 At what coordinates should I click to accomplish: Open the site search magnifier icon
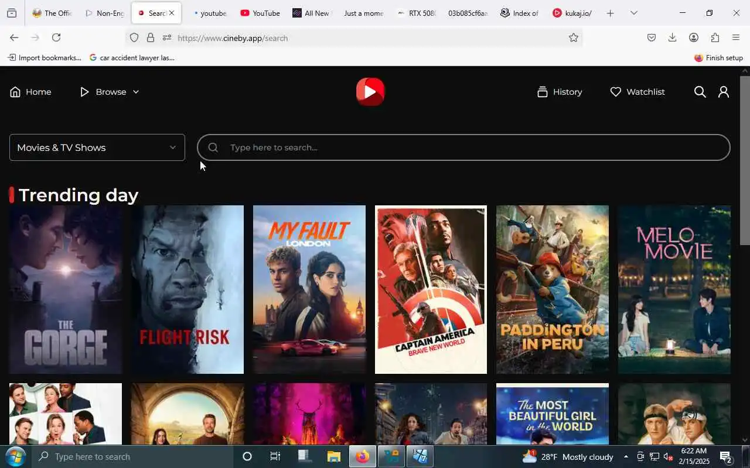(700, 92)
